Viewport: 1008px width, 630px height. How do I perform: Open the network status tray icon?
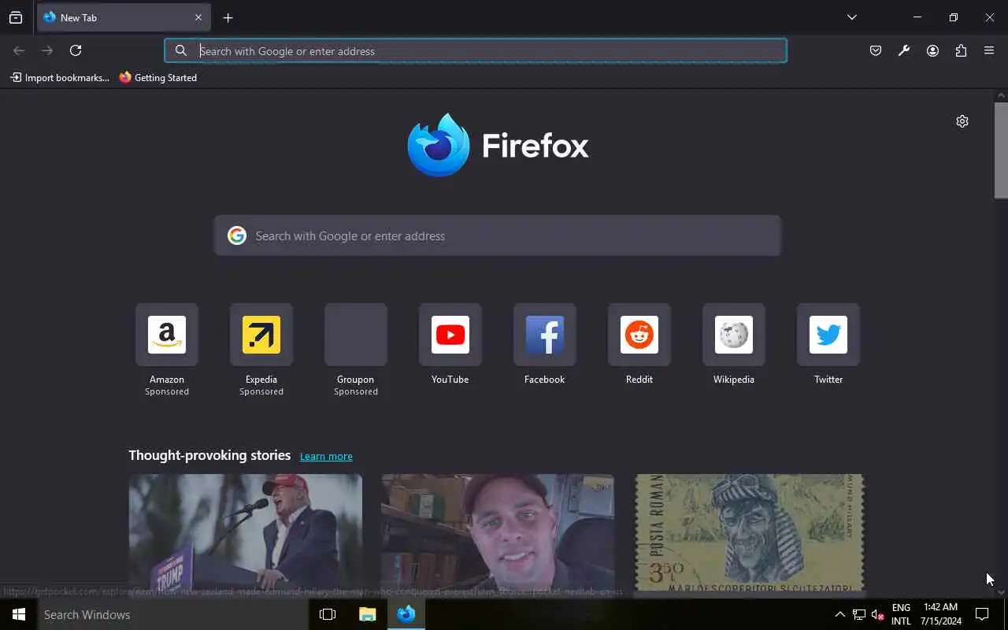coord(859,614)
